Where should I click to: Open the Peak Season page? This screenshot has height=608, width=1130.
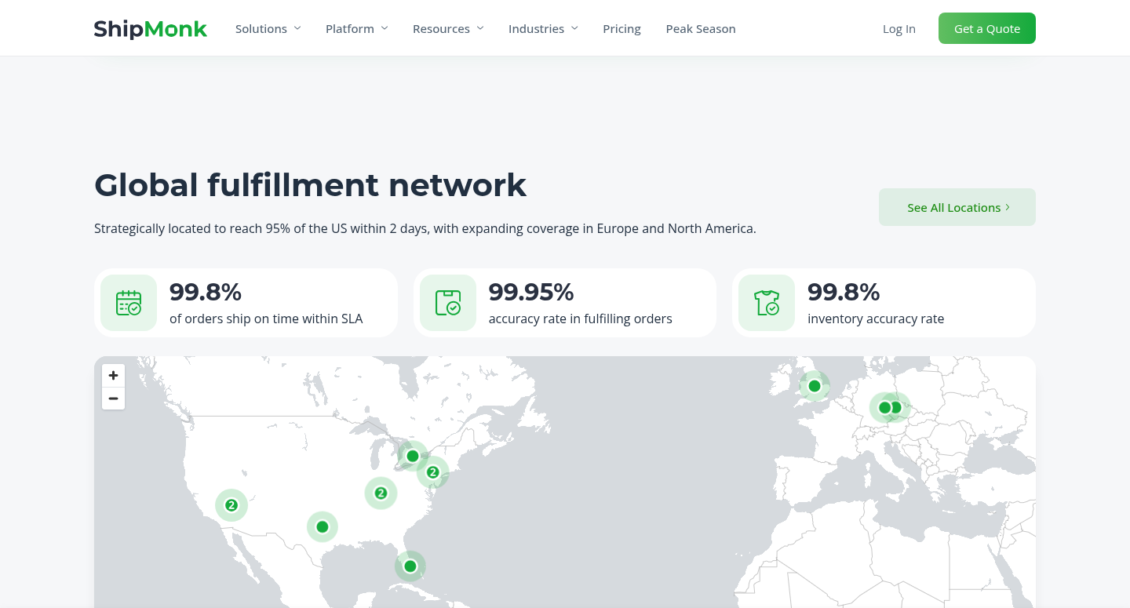701,29
